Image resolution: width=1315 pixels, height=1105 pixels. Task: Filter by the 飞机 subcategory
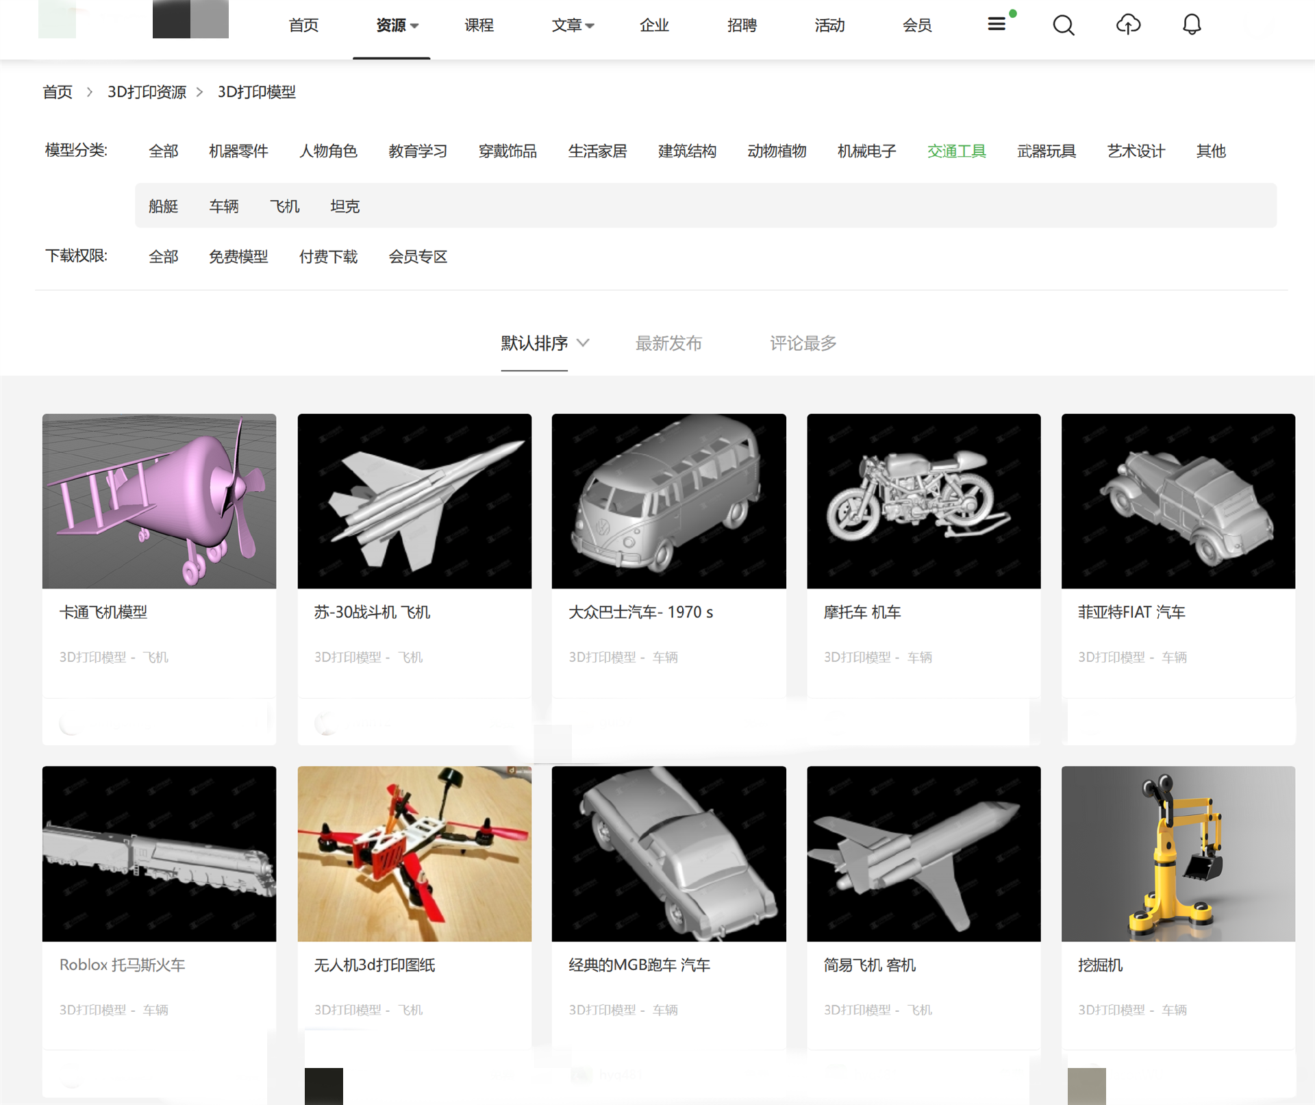(284, 206)
